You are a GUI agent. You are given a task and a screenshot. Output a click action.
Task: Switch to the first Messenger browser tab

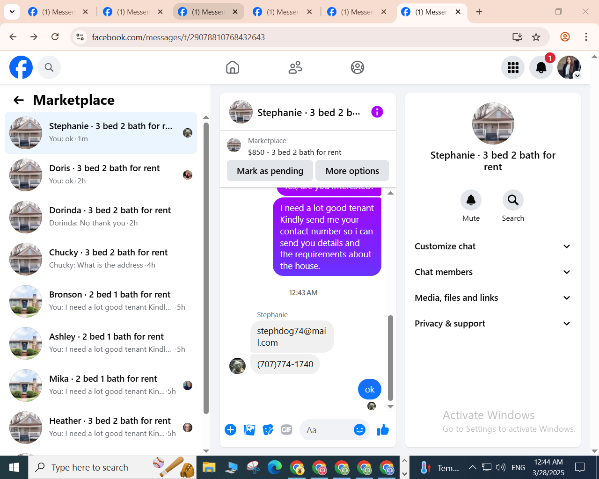(58, 12)
